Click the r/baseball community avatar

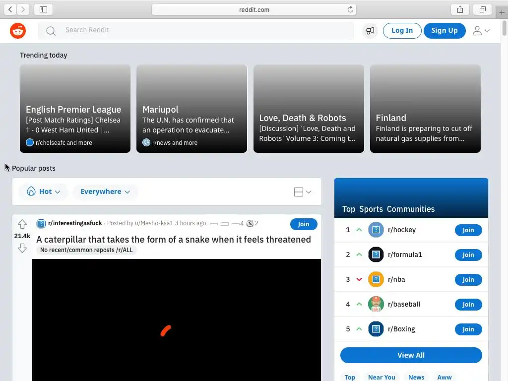pyautogui.click(x=376, y=304)
